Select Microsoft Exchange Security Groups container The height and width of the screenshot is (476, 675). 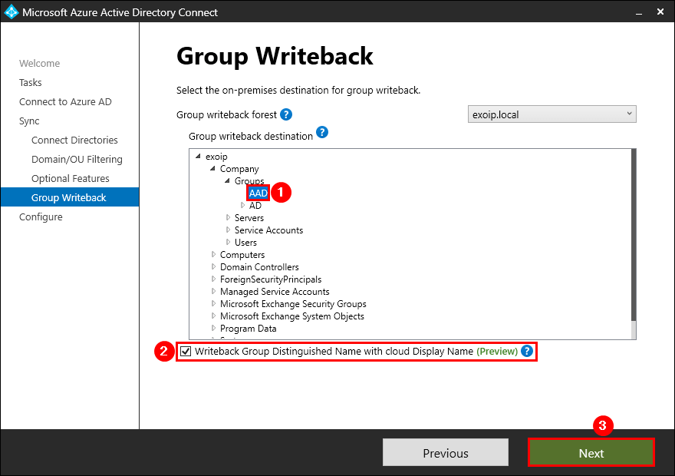point(293,304)
